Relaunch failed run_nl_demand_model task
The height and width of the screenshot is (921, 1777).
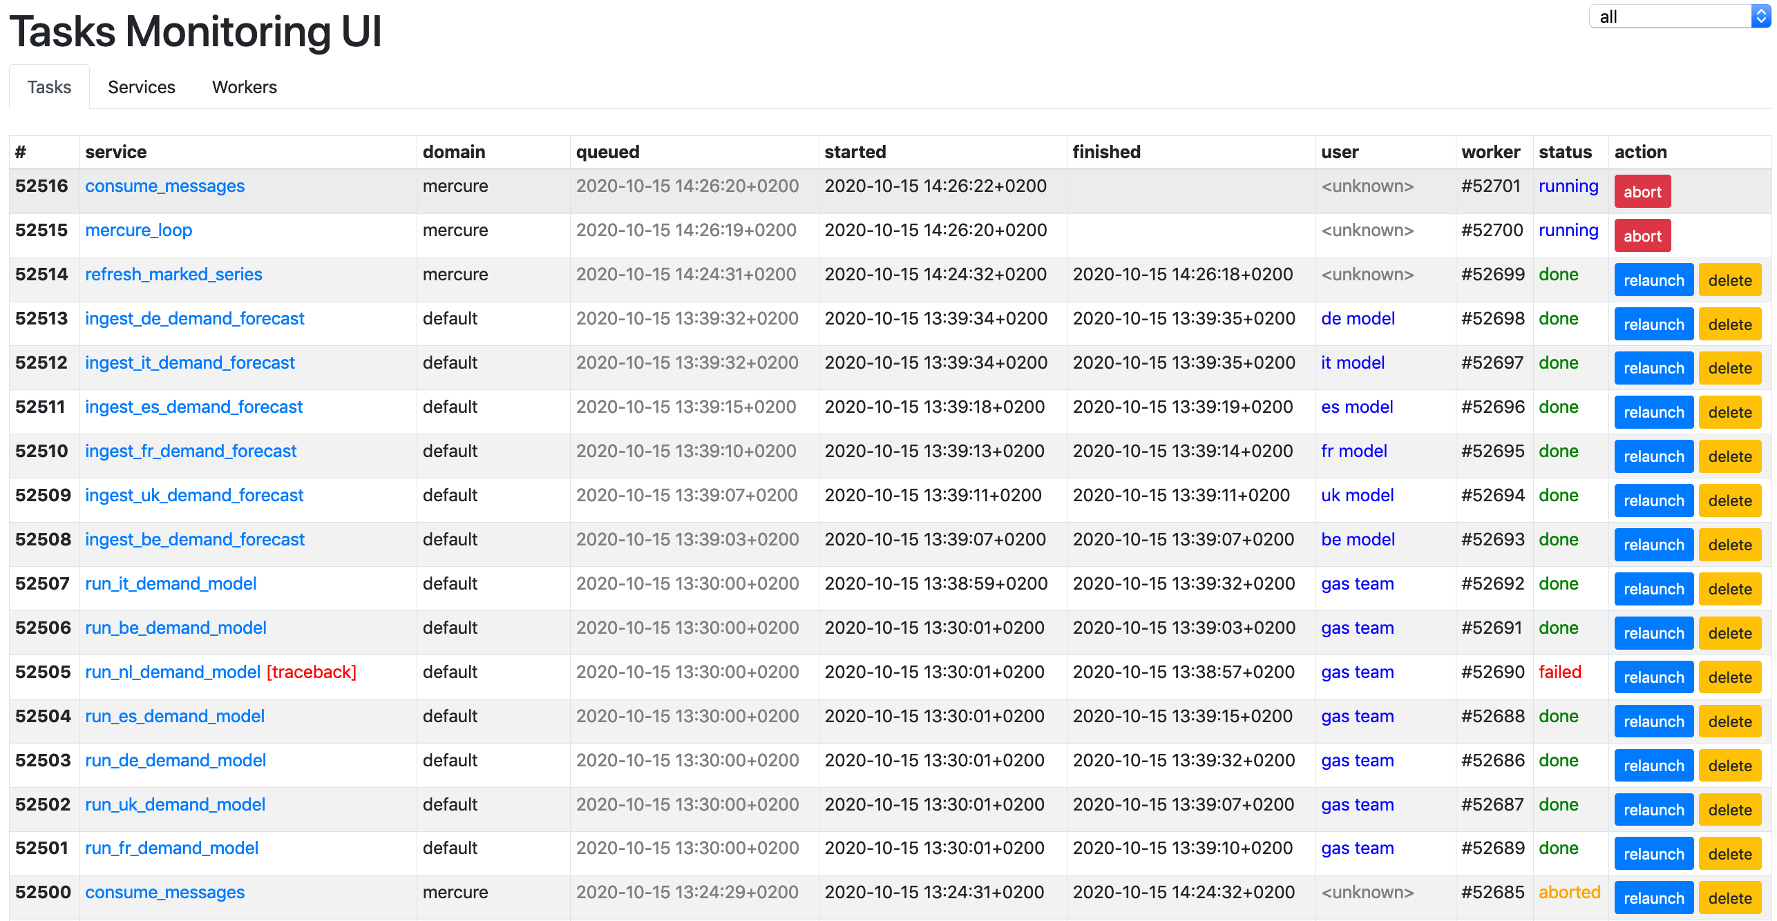pyautogui.click(x=1653, y=677)
